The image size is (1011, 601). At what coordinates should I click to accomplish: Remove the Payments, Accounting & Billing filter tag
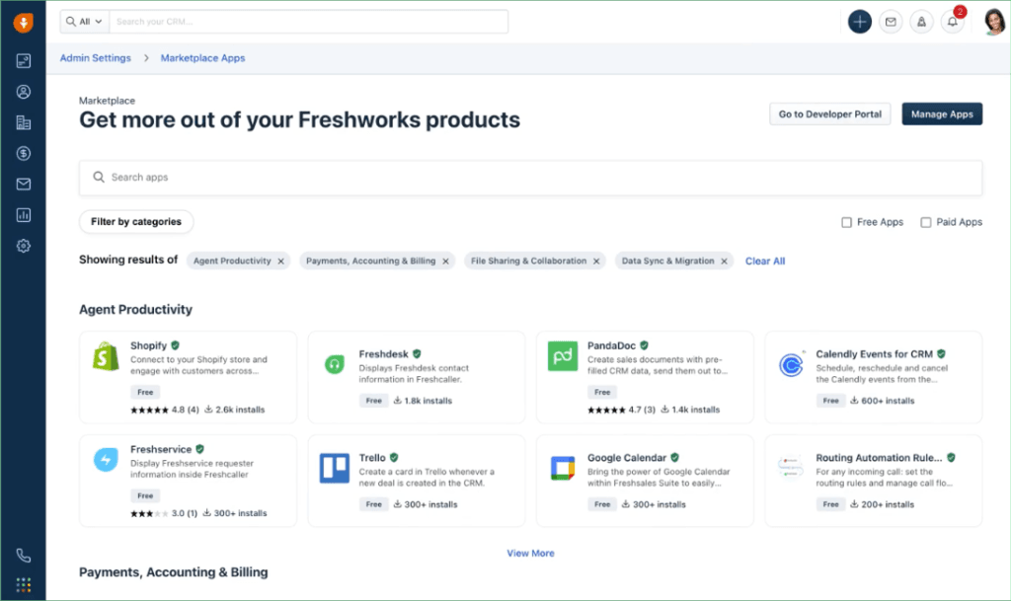pos(445,261)
